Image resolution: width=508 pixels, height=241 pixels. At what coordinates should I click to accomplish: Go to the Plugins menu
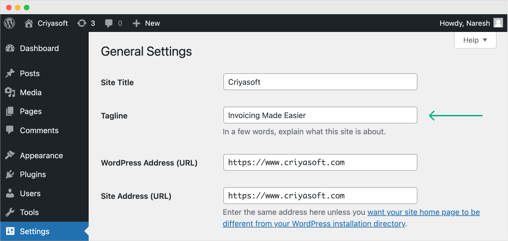(x=44, y=174)
